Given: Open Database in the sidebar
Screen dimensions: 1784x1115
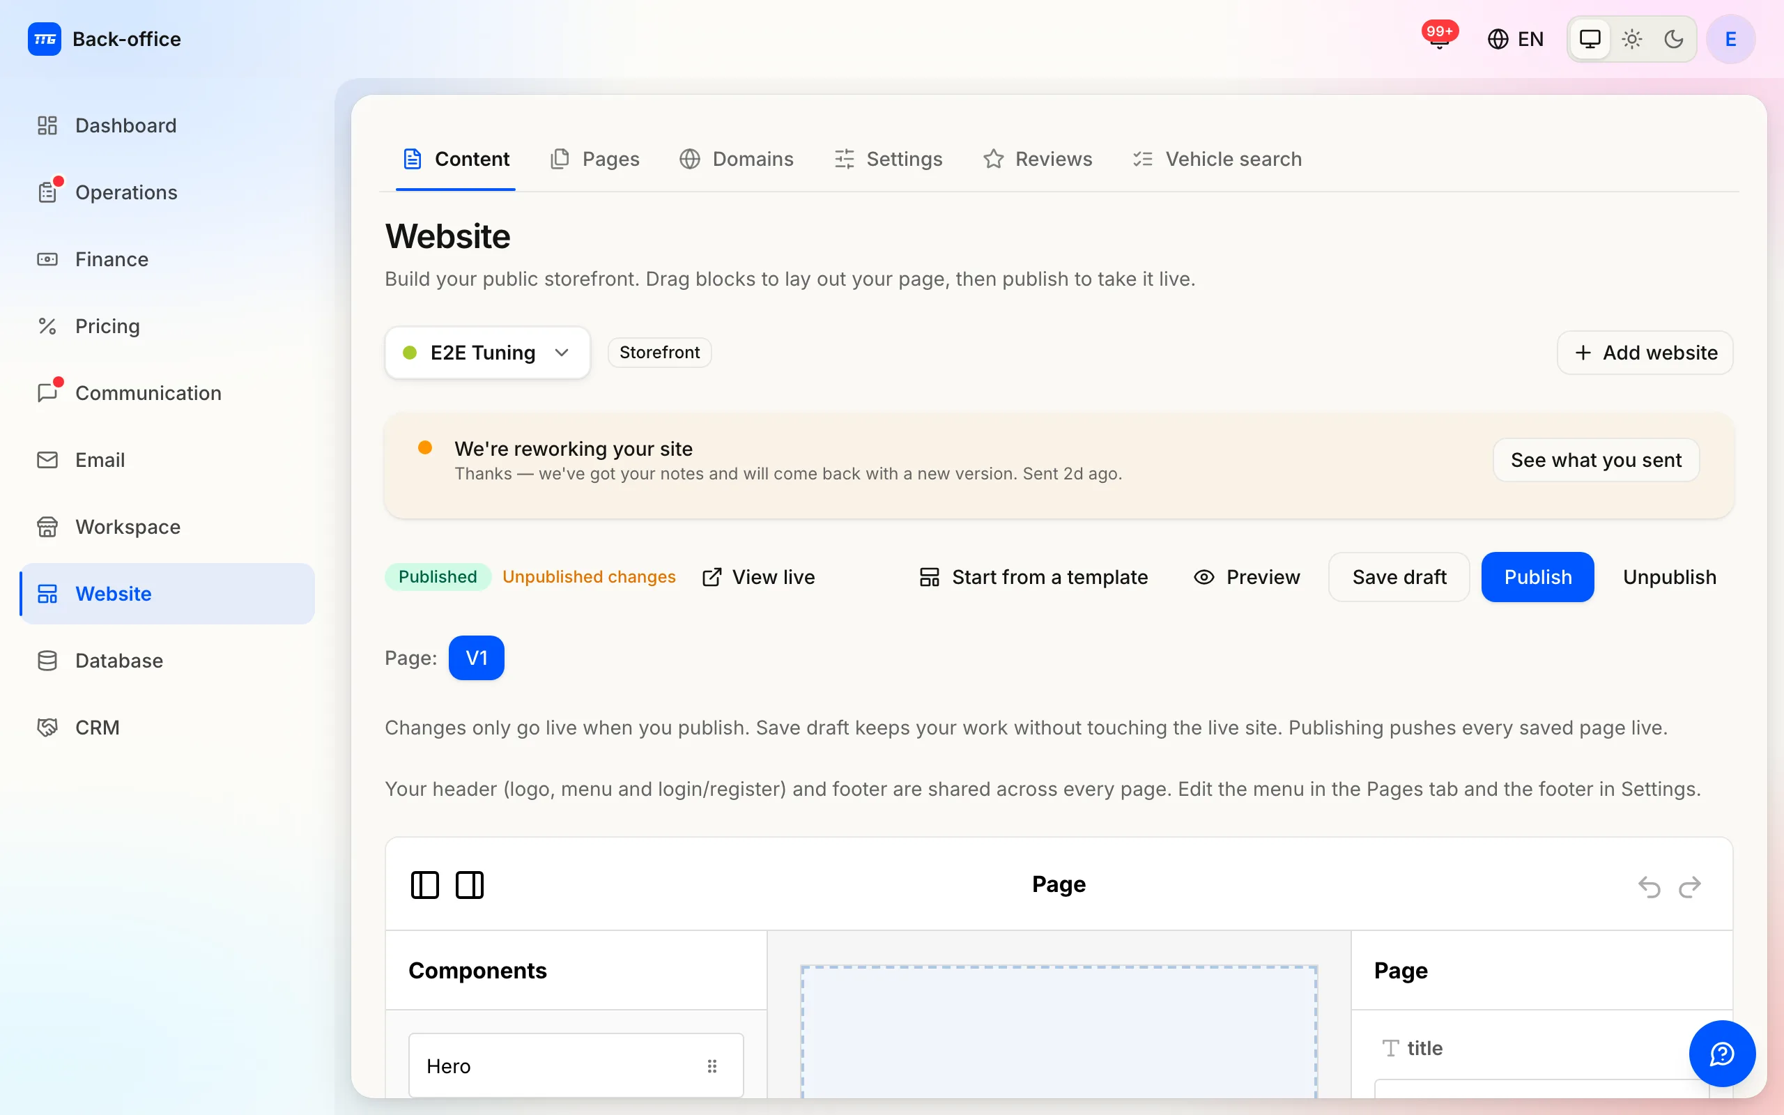Looking at the screenshot, I should click(x=167, y=661).
